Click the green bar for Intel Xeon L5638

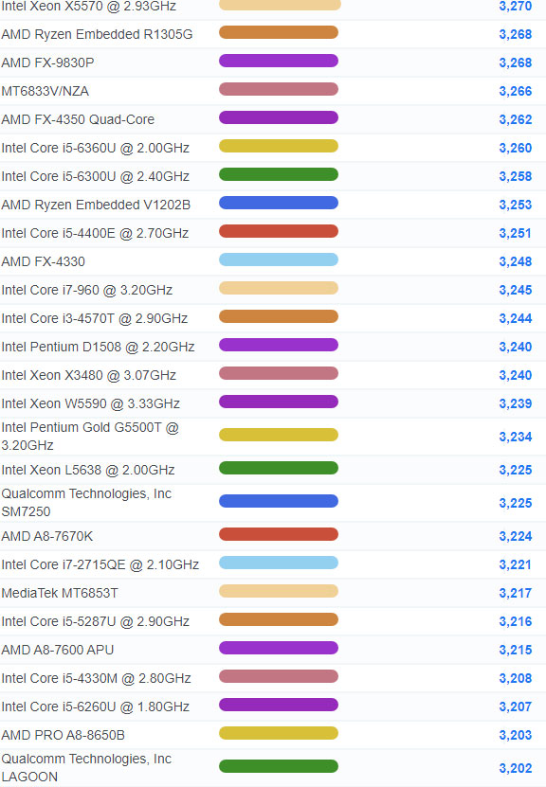click(x=279, y=468)
